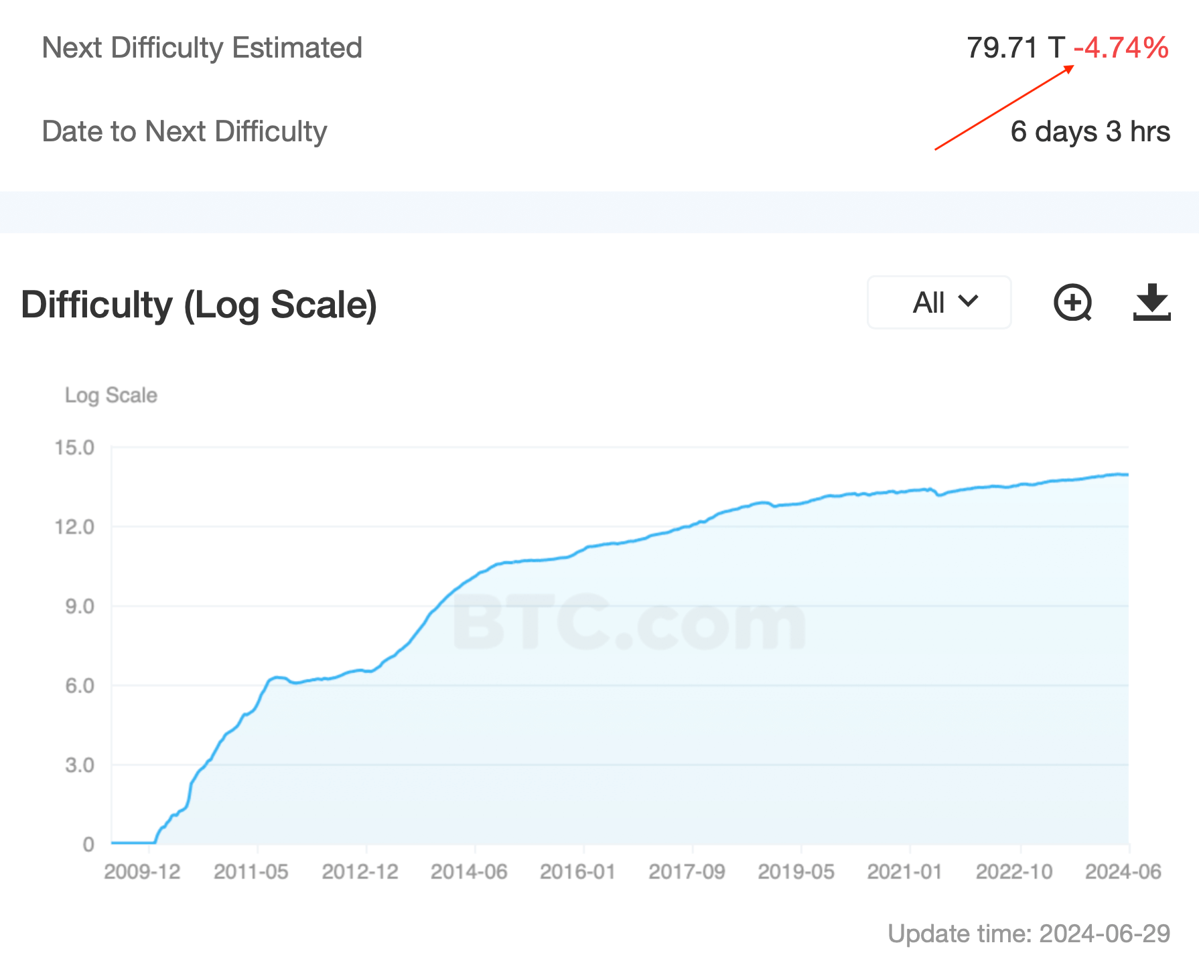Click the "Next Difficulty Estimated" label
The height and width of the screenshot is (963, 1199).
(202, 48)
